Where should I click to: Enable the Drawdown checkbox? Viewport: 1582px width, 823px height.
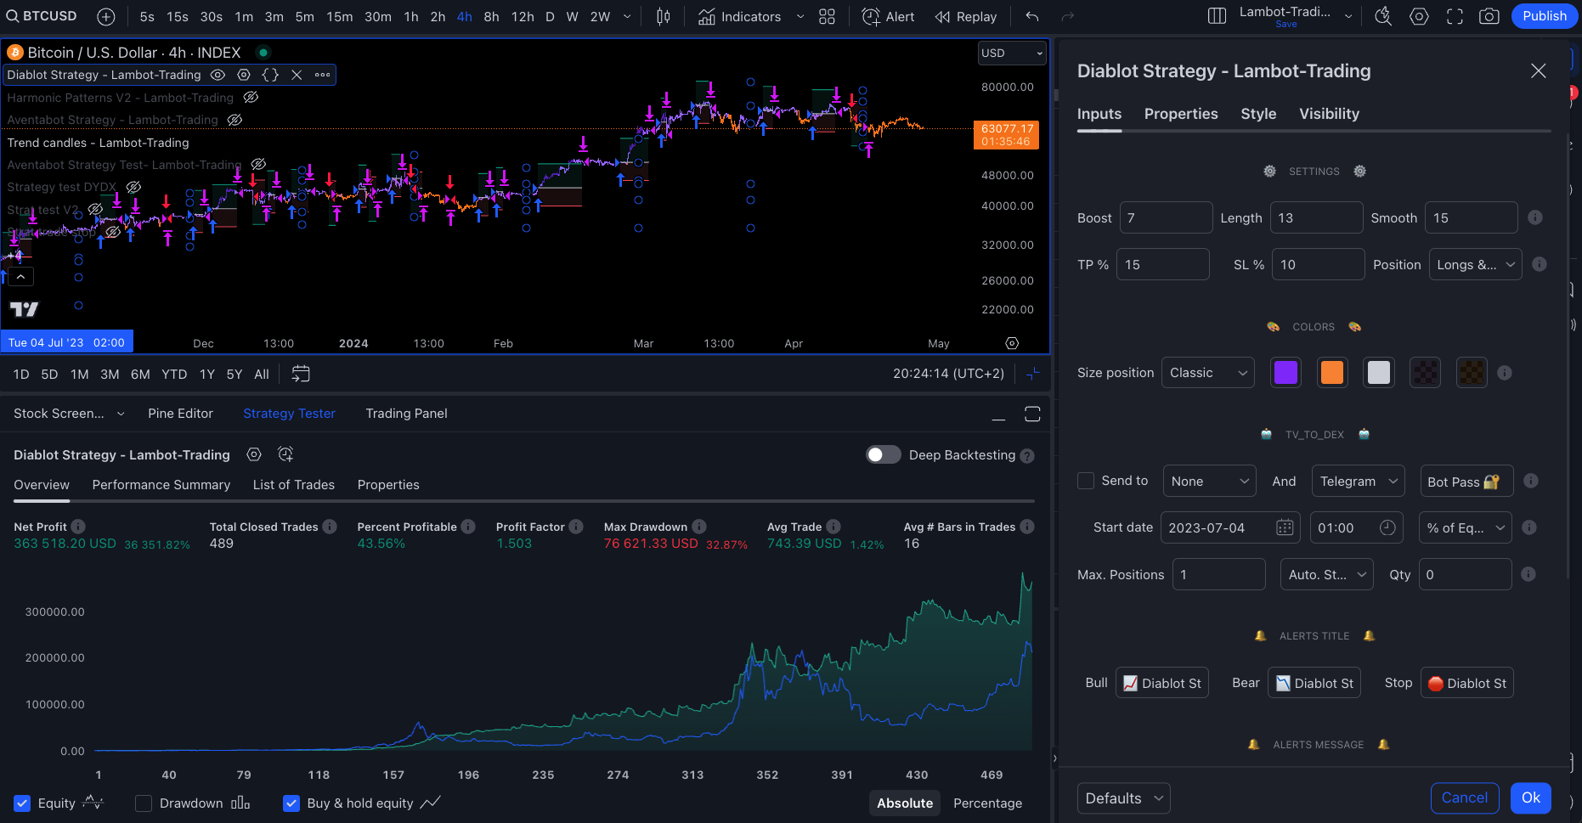pyautogui.click(x=144, y=803)
